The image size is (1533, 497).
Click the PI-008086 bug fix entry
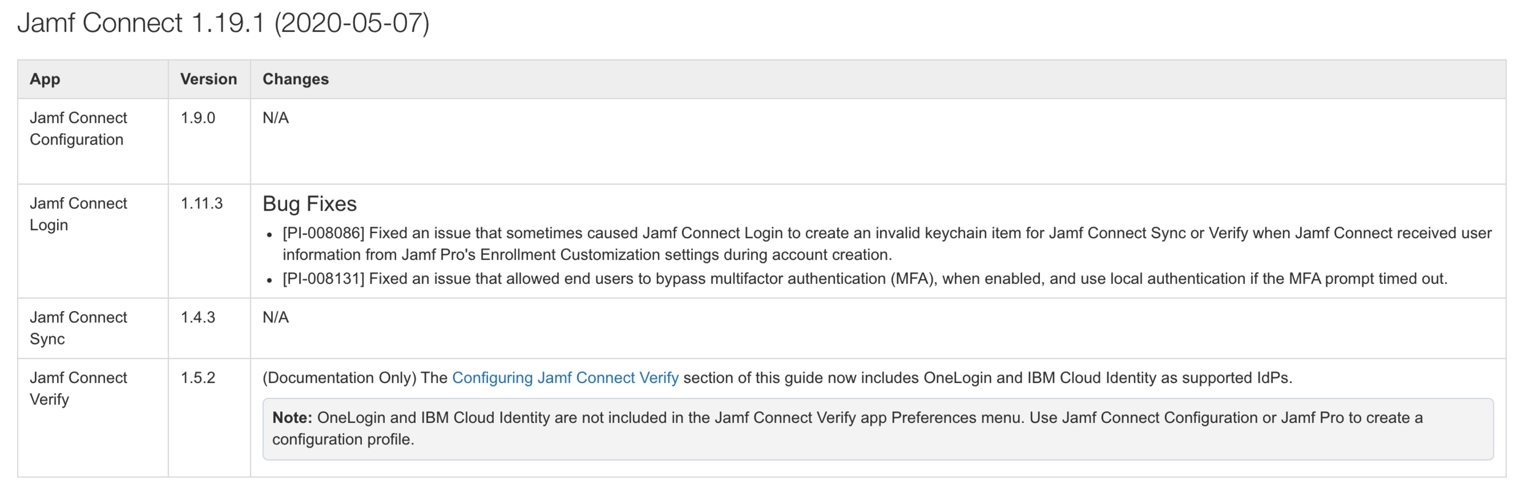[x=887, y=244]
